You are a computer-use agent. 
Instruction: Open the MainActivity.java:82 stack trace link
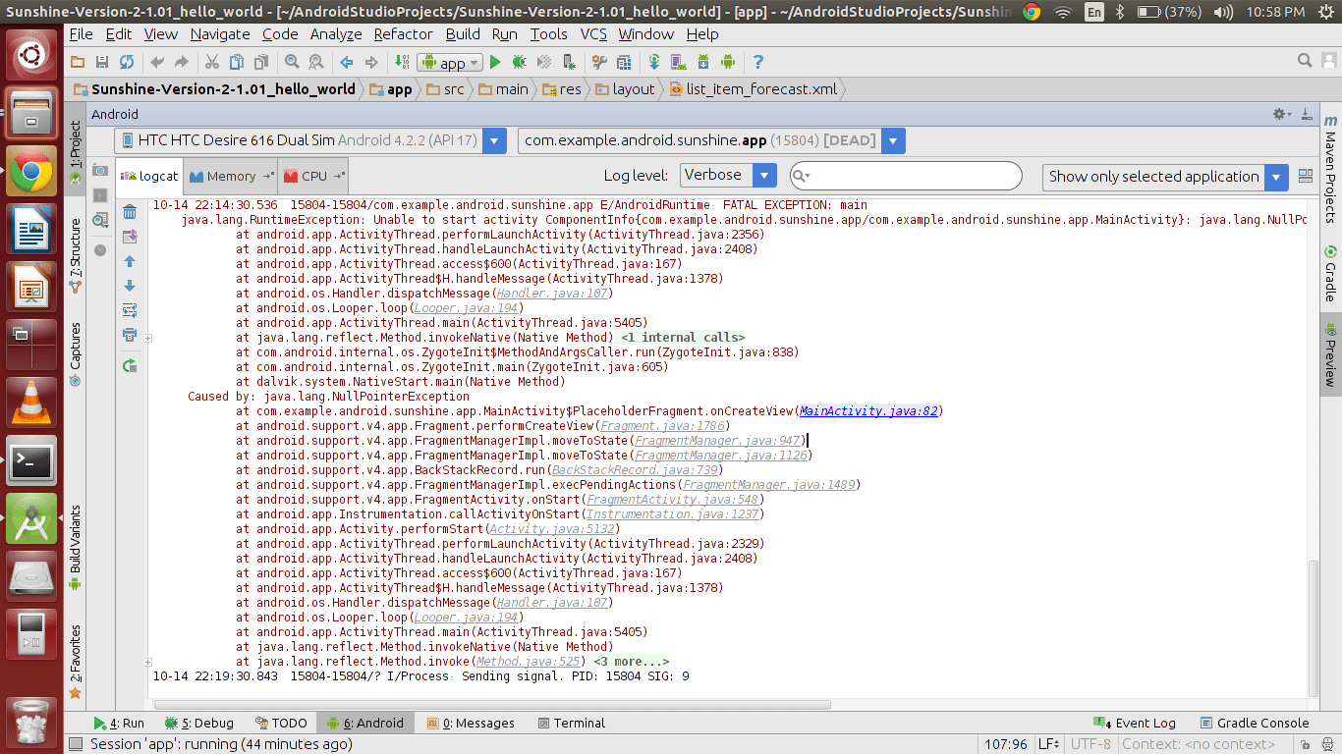click(868, 411)
